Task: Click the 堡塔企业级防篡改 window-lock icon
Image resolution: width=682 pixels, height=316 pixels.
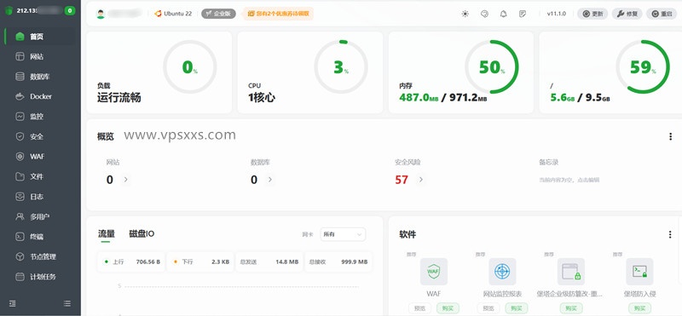Action: (x=571, y=271)
